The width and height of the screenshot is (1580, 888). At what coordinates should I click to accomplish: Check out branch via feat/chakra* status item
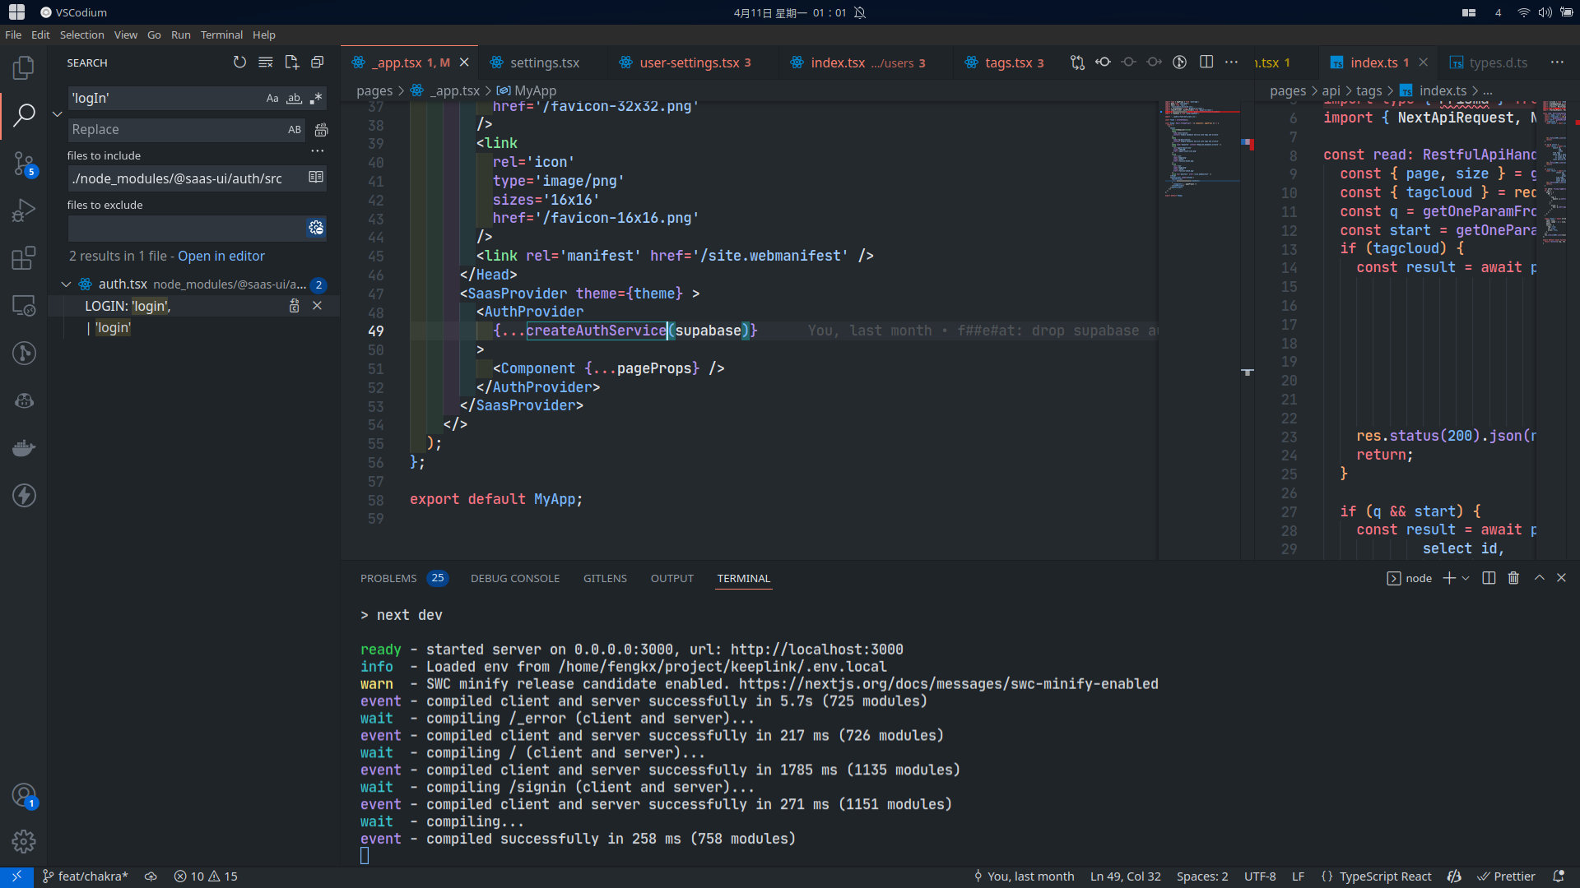85,876
